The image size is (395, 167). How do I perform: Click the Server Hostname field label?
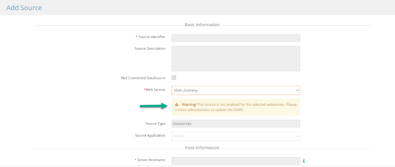pyautogui.click(x=150, y=160)
